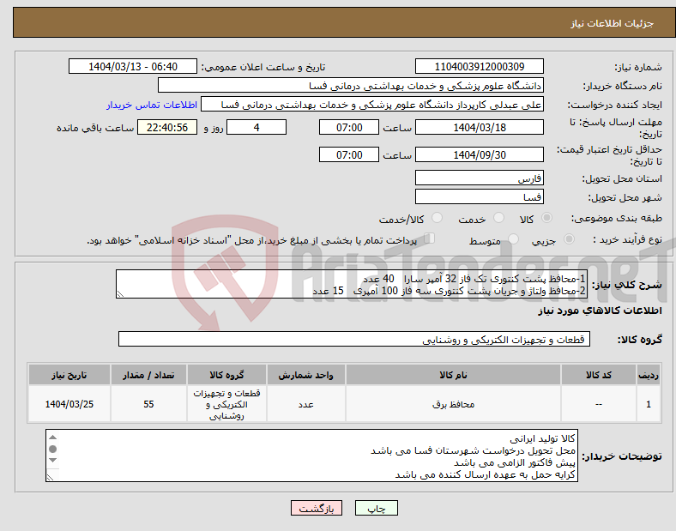Click the price validity time field 07:00
Viewport: 676px width, 531px height.
click(349, 154)
